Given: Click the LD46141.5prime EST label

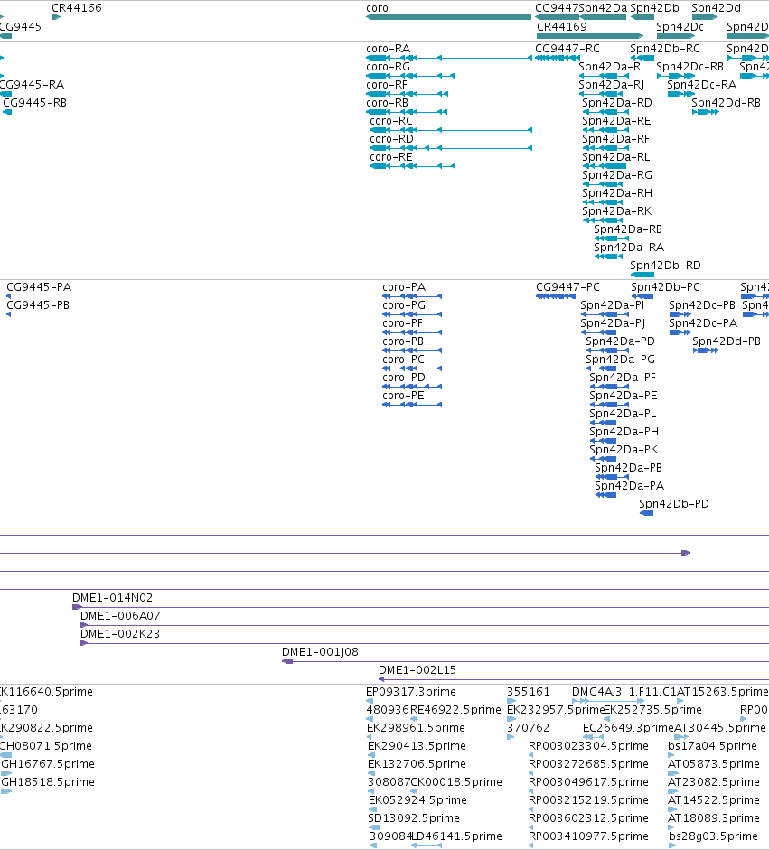Looking at the screenshot, I should pos(456,836).
